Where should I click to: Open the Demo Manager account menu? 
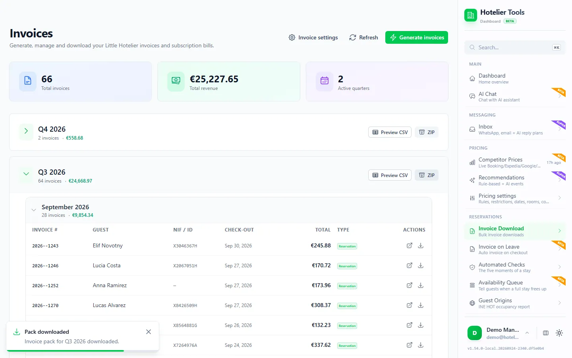click(499, 333)
